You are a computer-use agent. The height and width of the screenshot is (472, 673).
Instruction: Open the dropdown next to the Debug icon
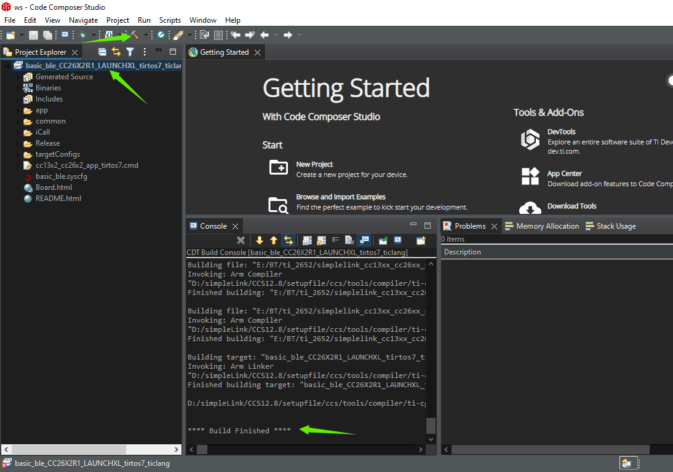pos(93,35)
